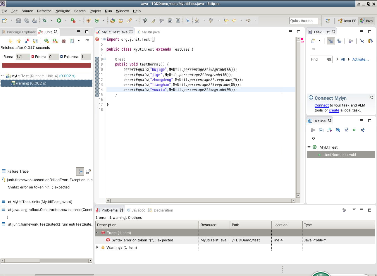
Task: Click the JUnit panel horizontal scrollbar
Action: point(46,260)
